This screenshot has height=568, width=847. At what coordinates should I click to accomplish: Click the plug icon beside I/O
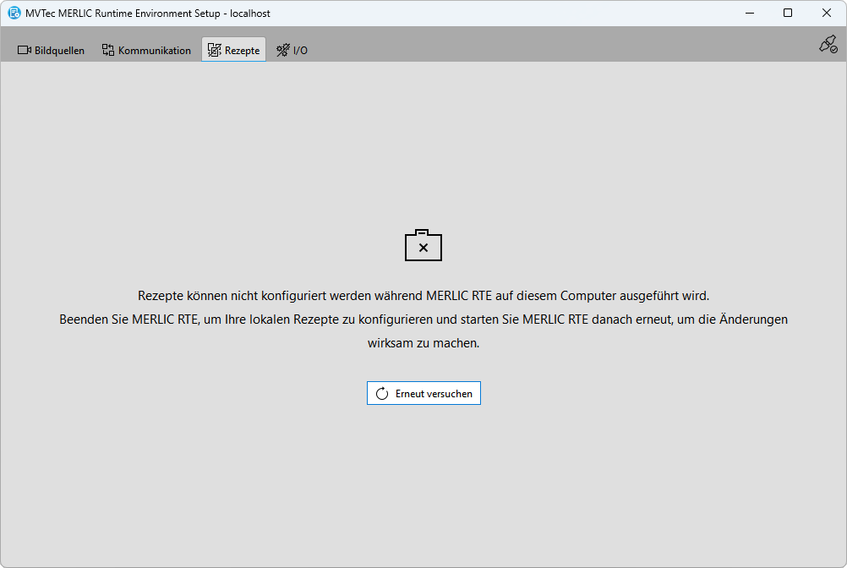click(282, 50)
